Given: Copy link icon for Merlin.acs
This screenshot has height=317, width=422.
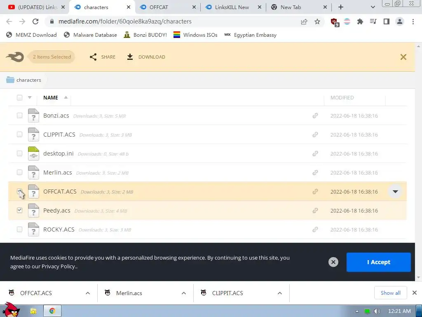Looking at the screenshot, I should pyautogui.click(x=315, y=173).
